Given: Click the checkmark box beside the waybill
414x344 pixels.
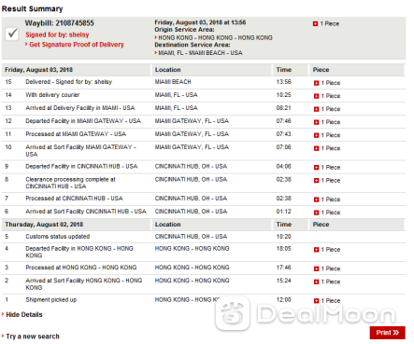Looking at the screenshot, I should [x=12, y=34].
